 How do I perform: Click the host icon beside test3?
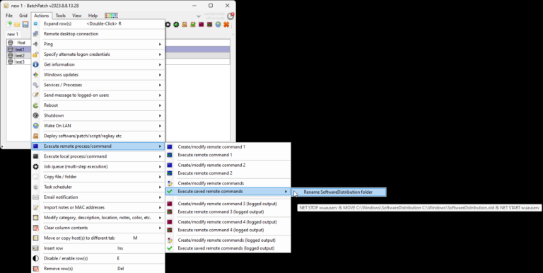[11, 62]
